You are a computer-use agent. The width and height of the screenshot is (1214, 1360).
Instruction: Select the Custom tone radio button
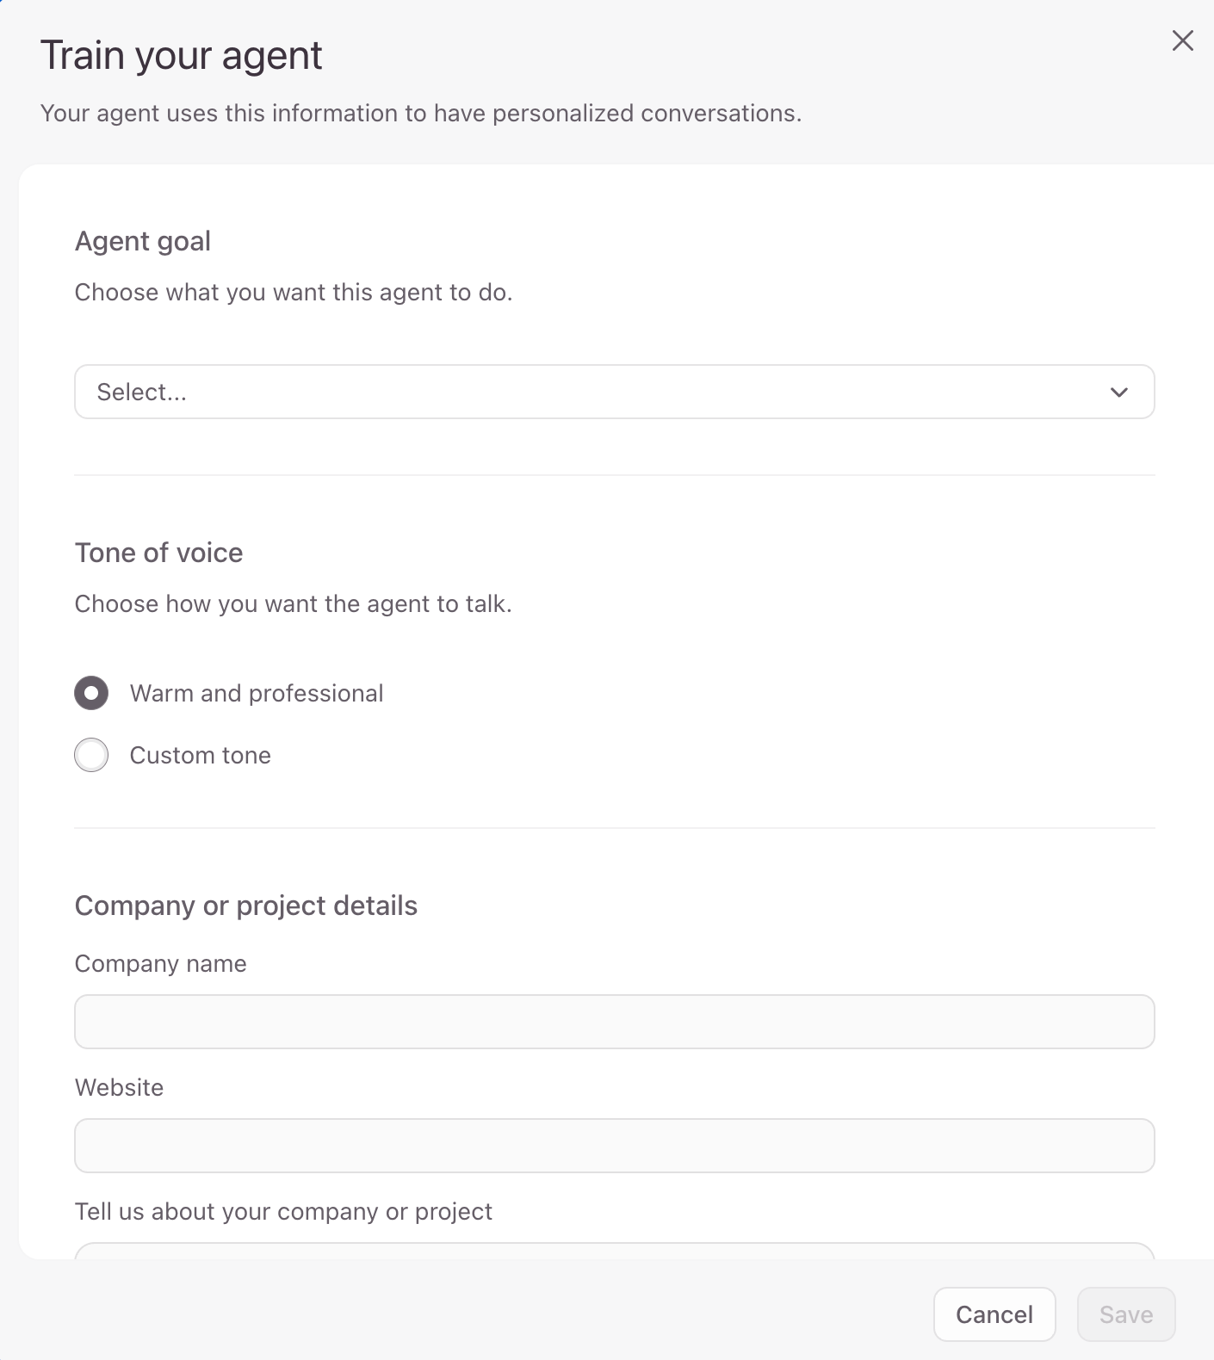[x=91, y=755]
